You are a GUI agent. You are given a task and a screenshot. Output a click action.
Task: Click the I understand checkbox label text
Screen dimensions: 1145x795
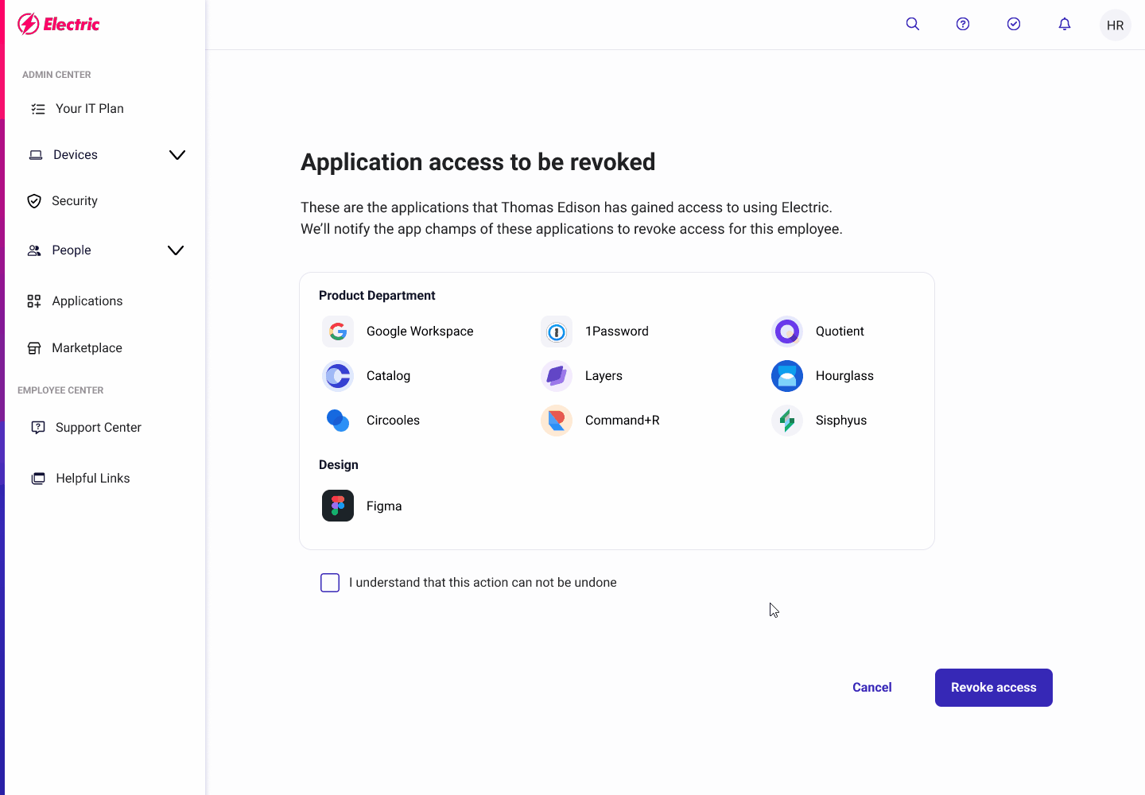pyautogui.click(x=483, y=583)
